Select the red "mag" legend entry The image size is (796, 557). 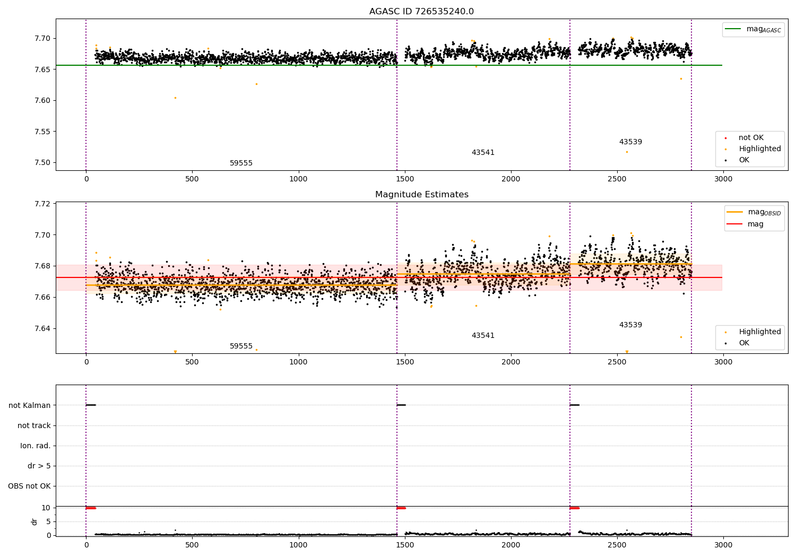point(746,224)
